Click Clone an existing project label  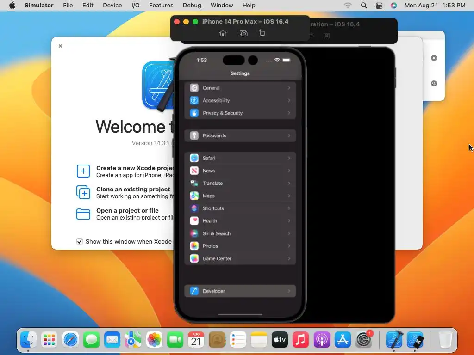pyautogui.click(x=133, y=189)
